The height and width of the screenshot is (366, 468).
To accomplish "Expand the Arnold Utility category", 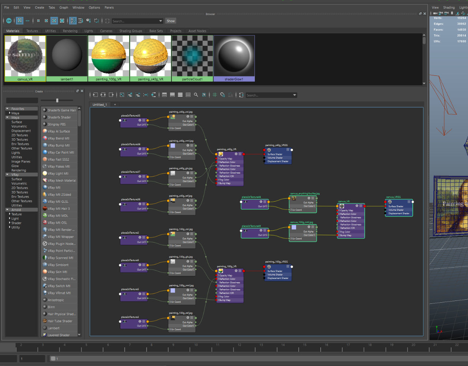I will (x=10, y=227).
